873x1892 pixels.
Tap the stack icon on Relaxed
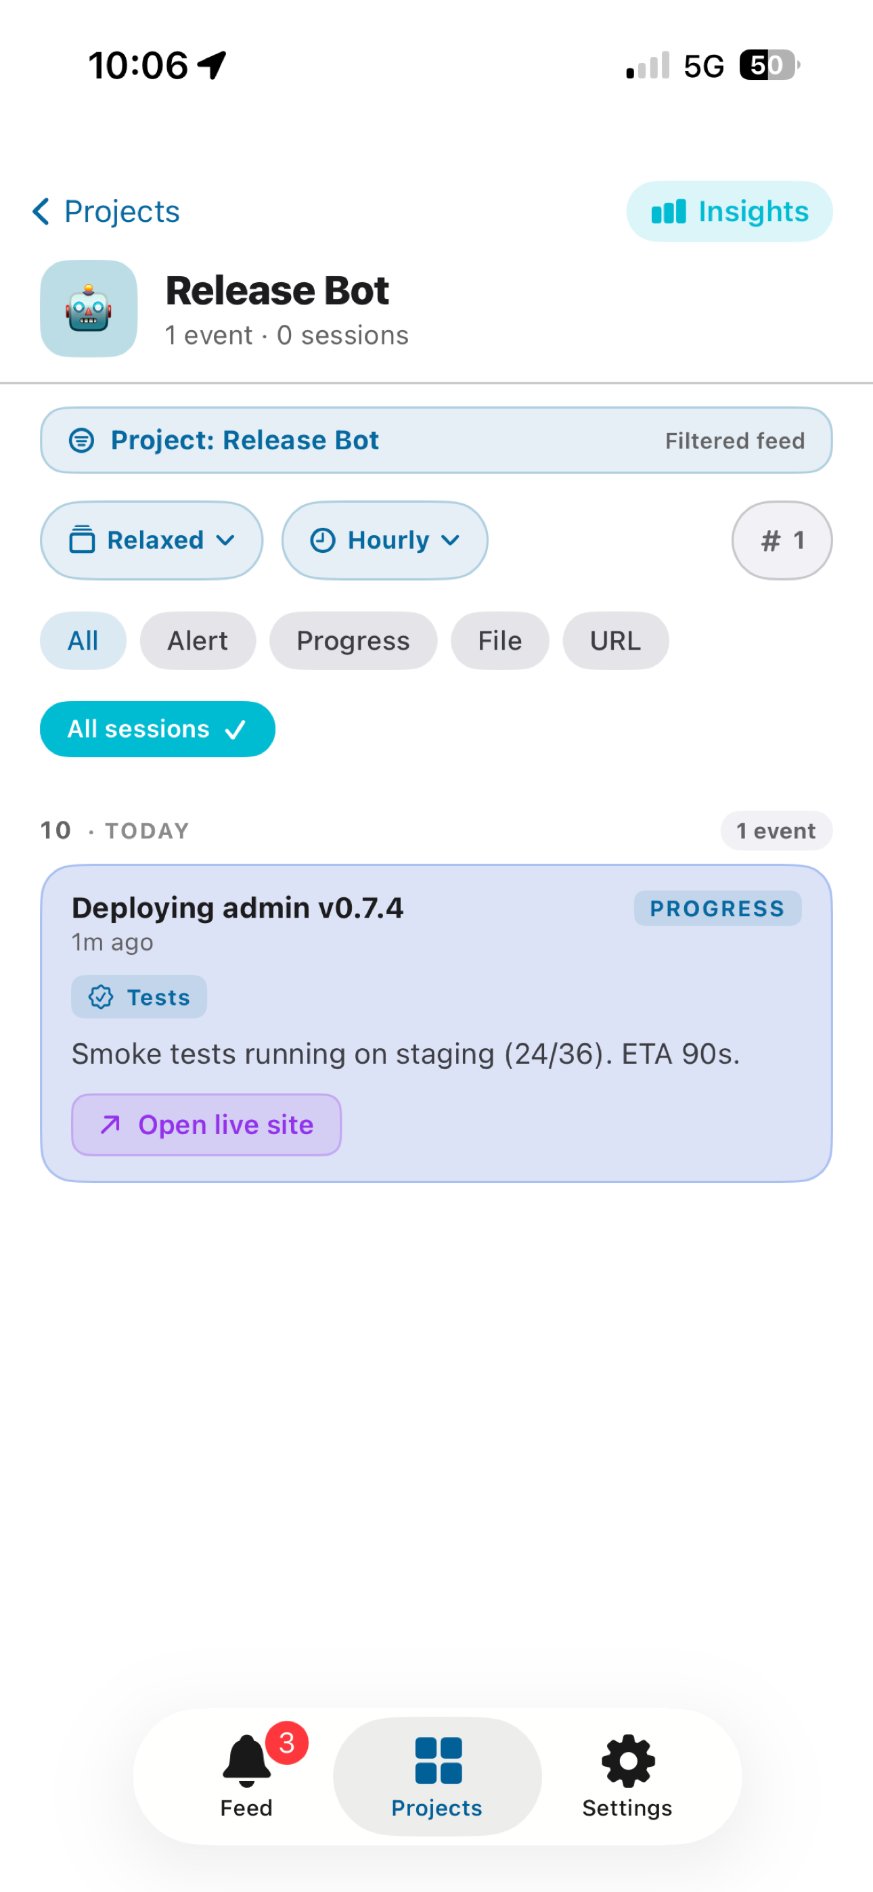pos(82,540)
